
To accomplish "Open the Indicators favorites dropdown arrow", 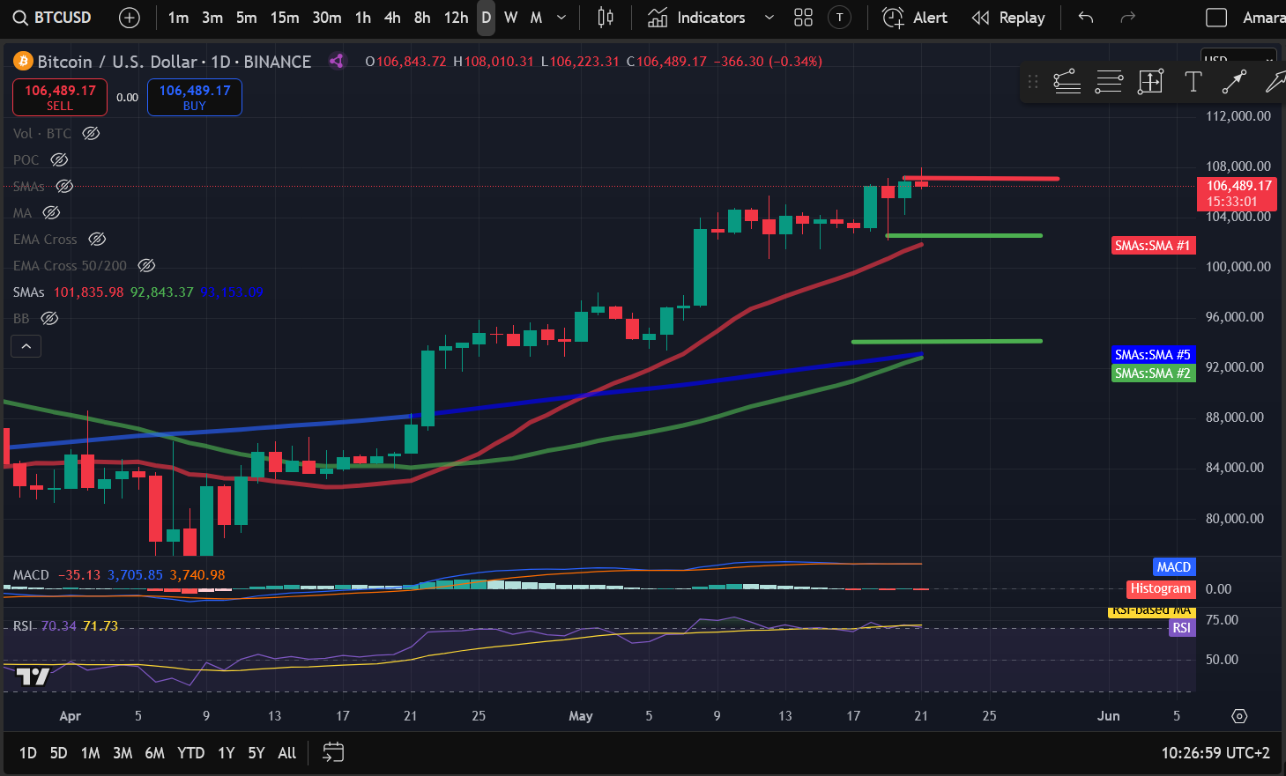I will coord(769,18).
